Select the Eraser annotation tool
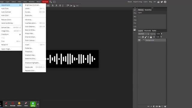 (x=26, y=104)
